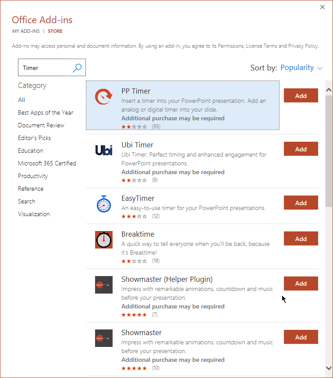The image size is (333, 378).
Task: Add the Breaktime add-in
Action: pos(301,239)
